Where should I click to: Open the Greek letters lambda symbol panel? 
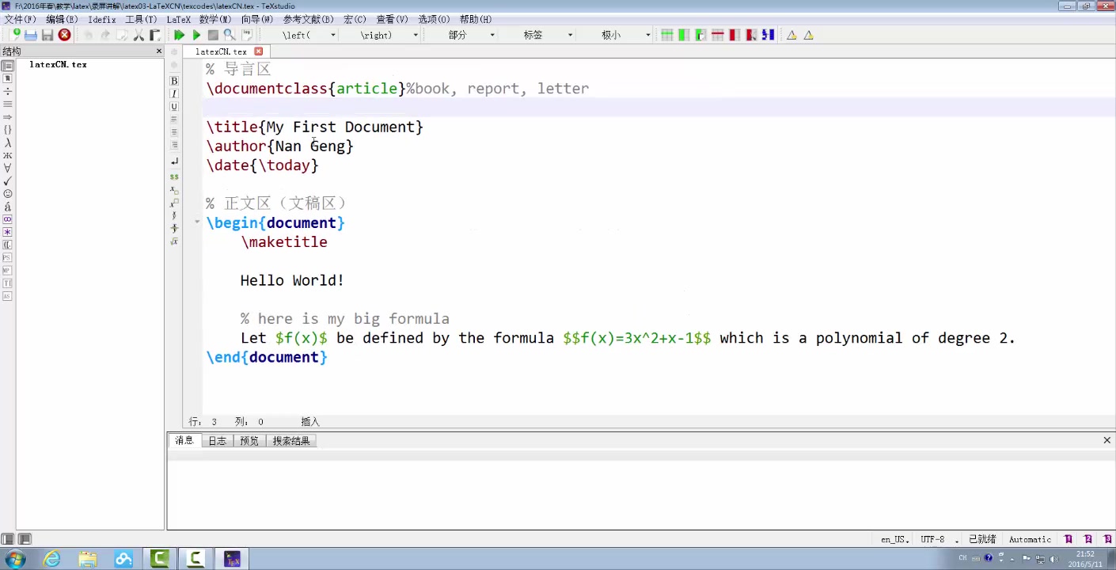tap(7, 142)
